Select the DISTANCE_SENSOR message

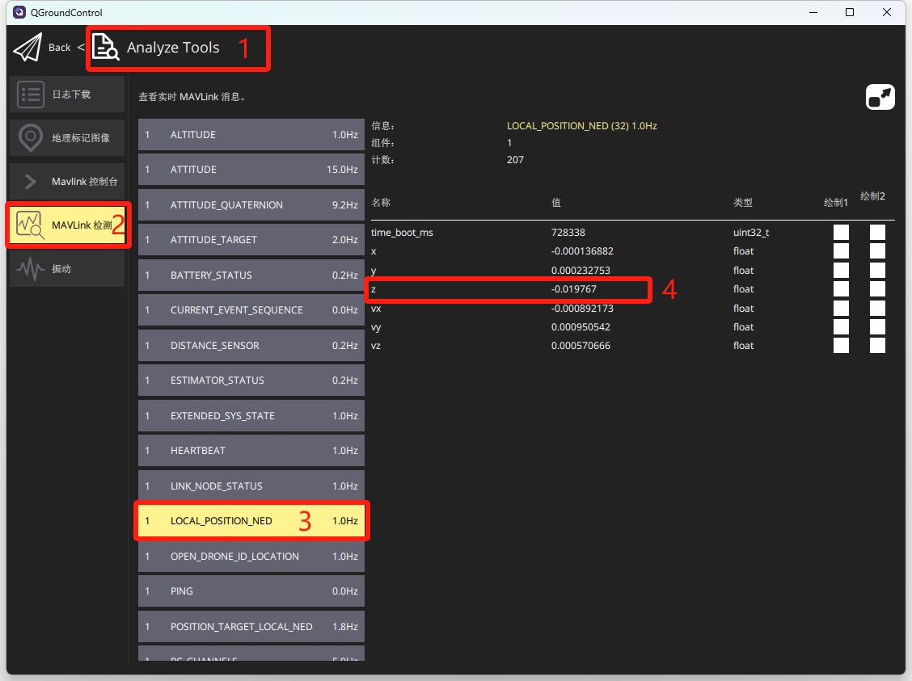[x=251, y=346]
